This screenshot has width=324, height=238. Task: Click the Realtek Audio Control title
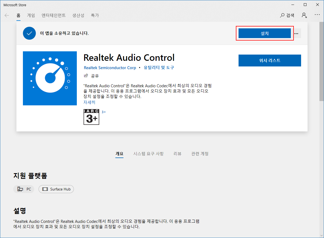129,58
